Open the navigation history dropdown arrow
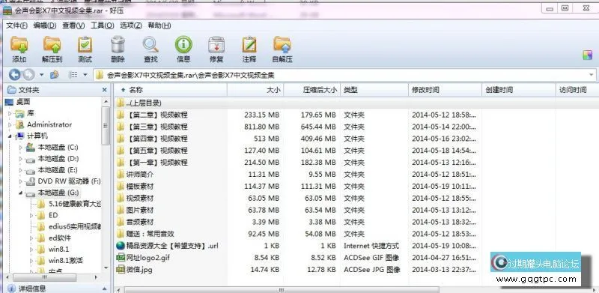The image size is (599, 293). point(41,75)
